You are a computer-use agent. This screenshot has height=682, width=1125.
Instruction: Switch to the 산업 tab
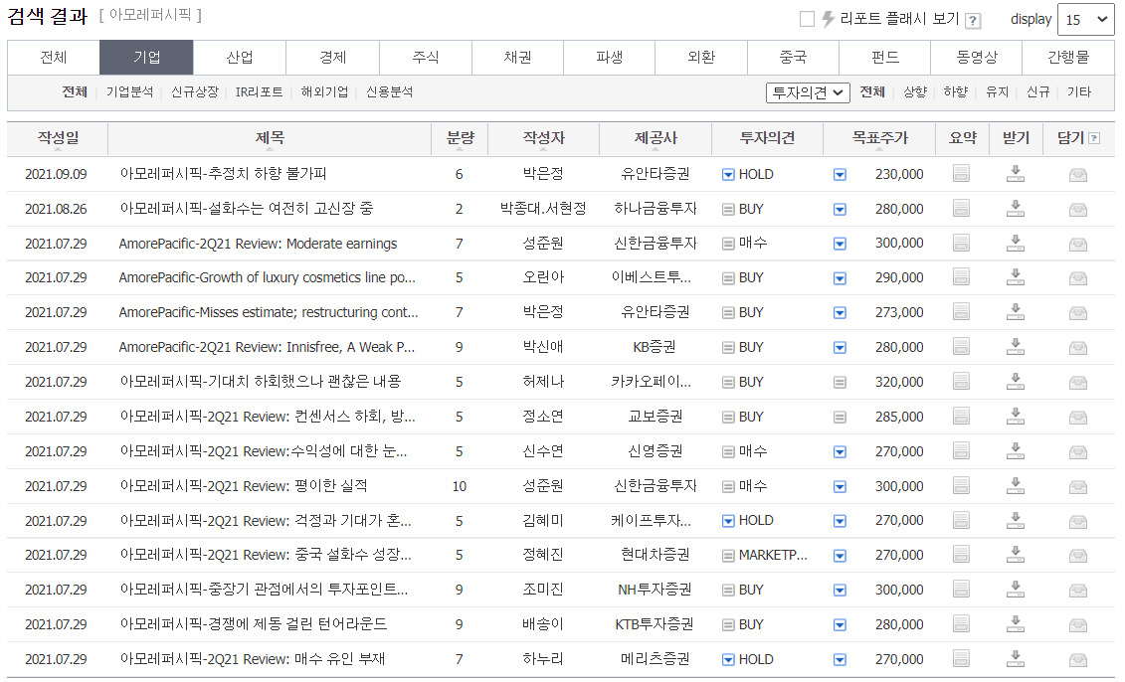click(240, 58)
